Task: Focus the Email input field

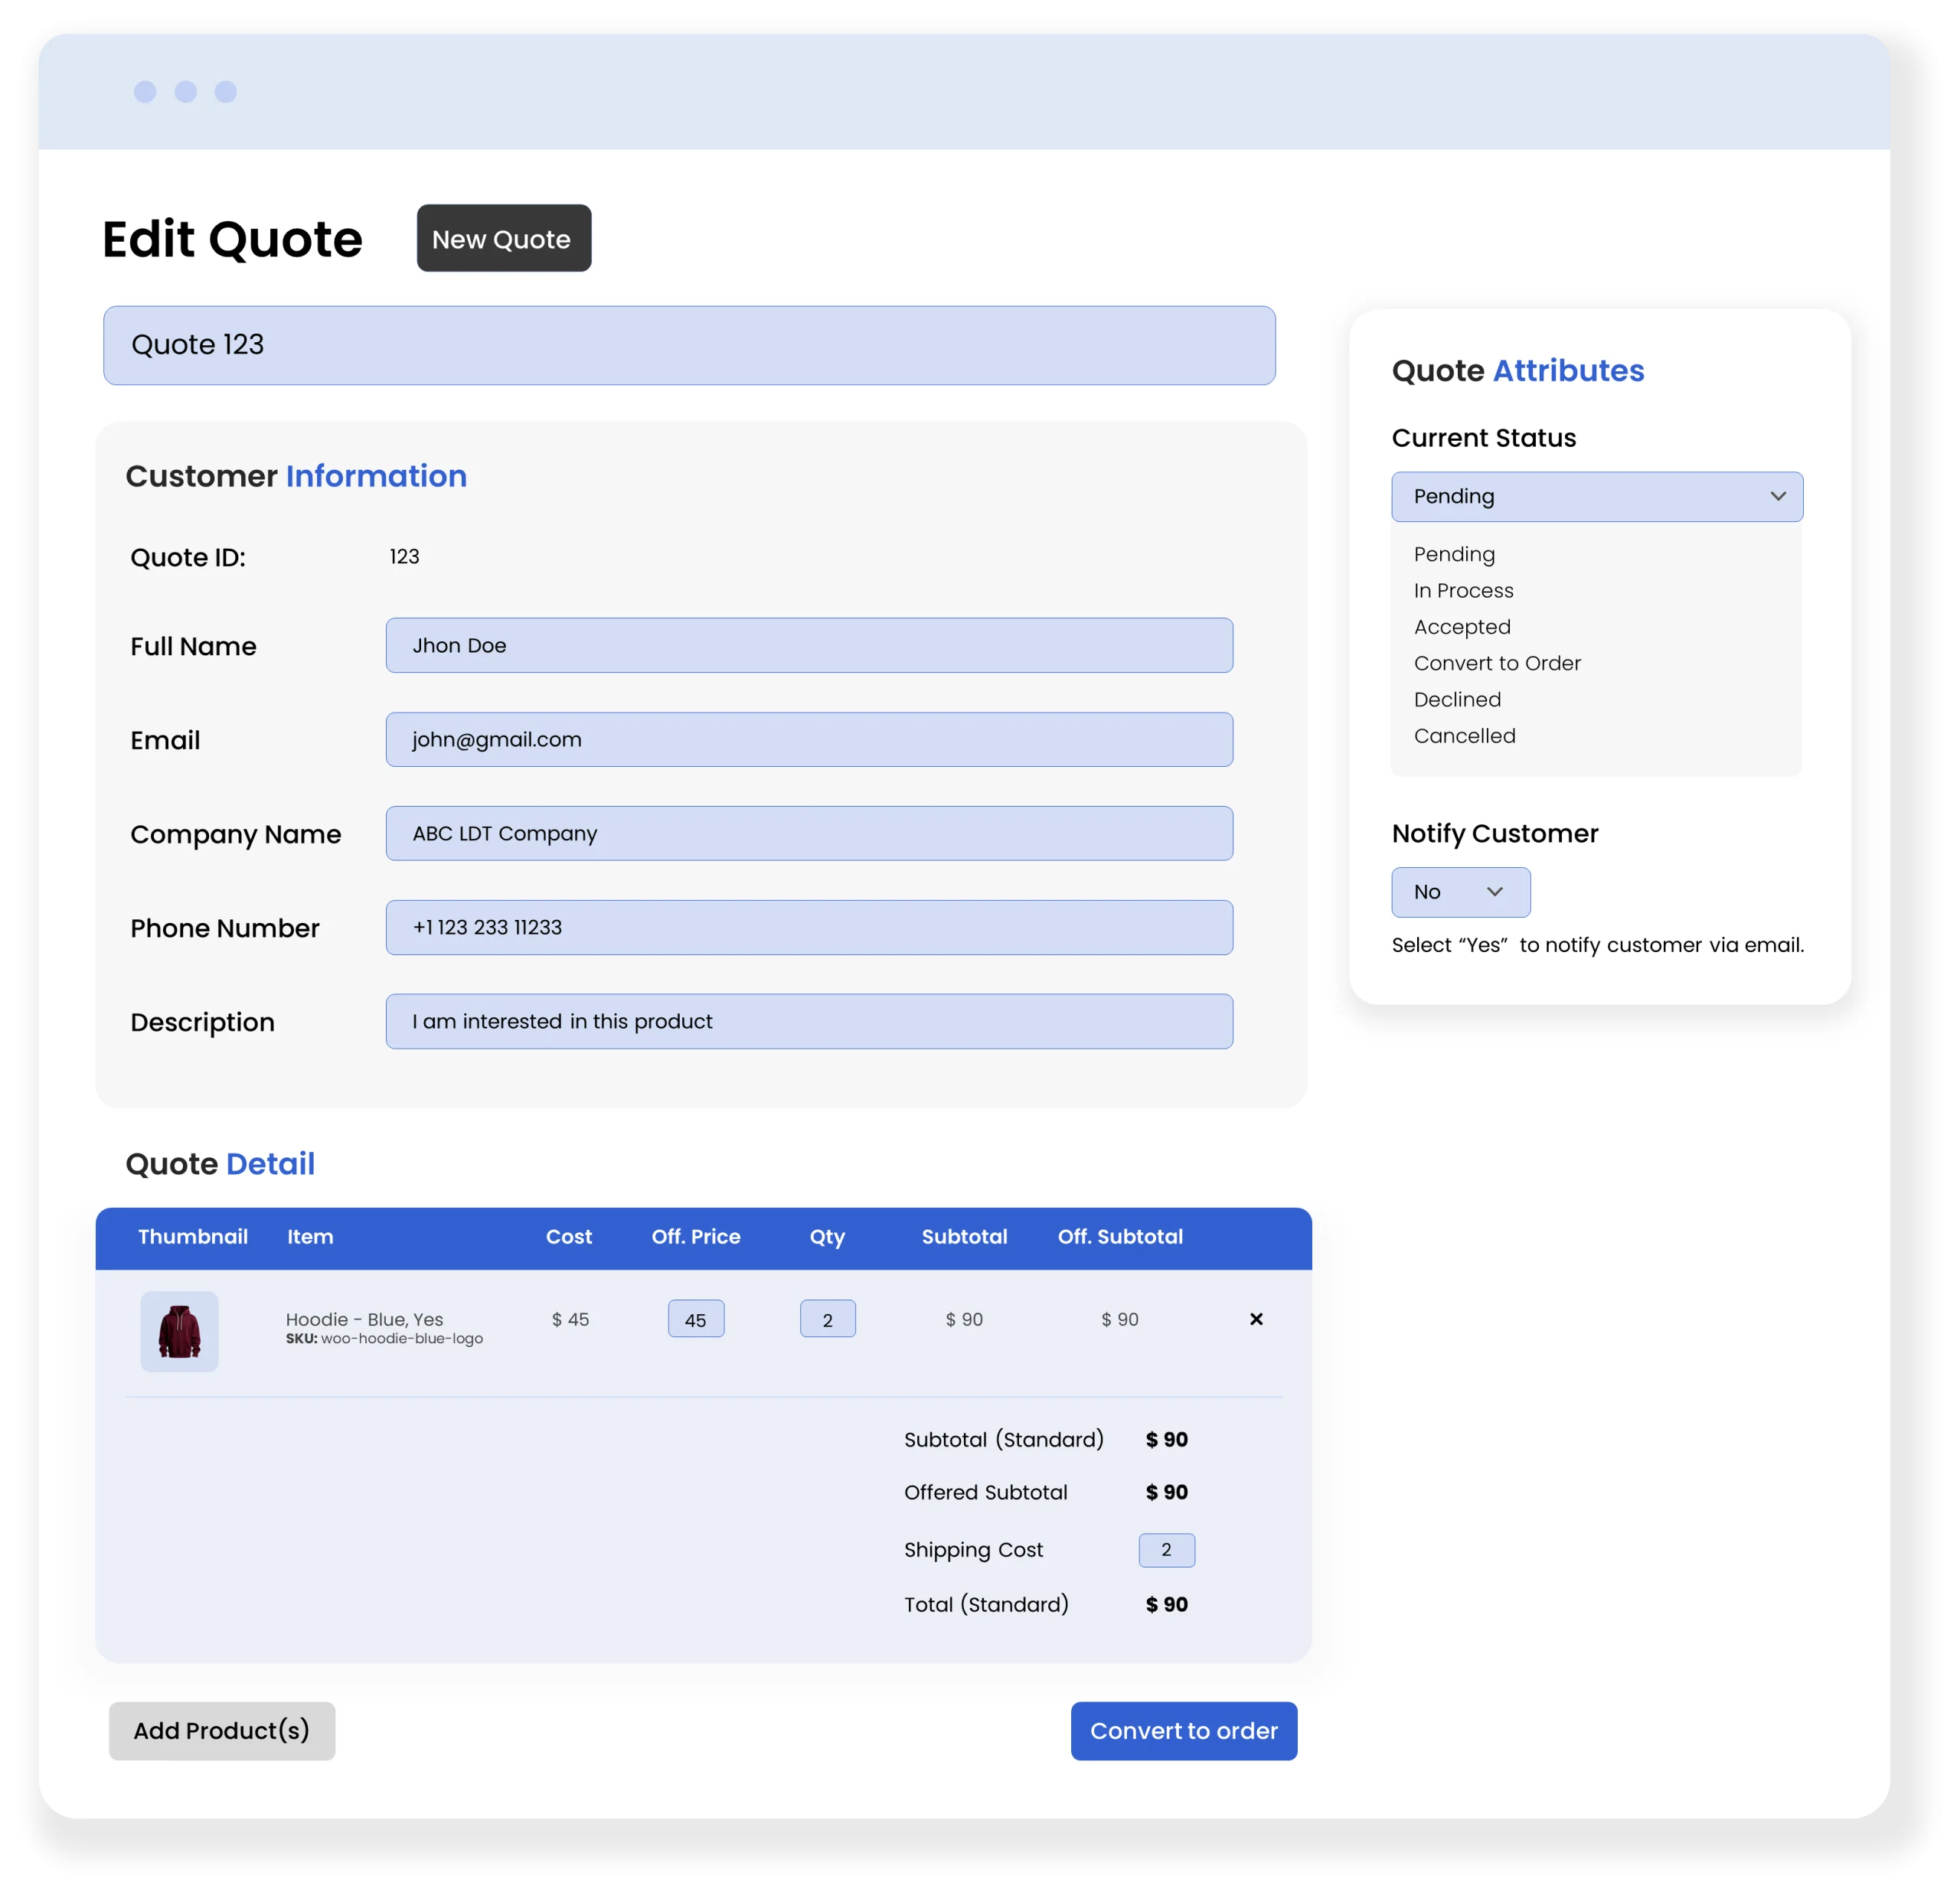Action: [808, 739]
